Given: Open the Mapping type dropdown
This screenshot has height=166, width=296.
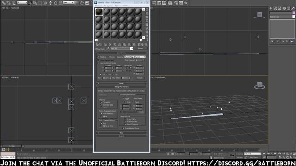Looking at the screenshot, I should tap(135, 57).
